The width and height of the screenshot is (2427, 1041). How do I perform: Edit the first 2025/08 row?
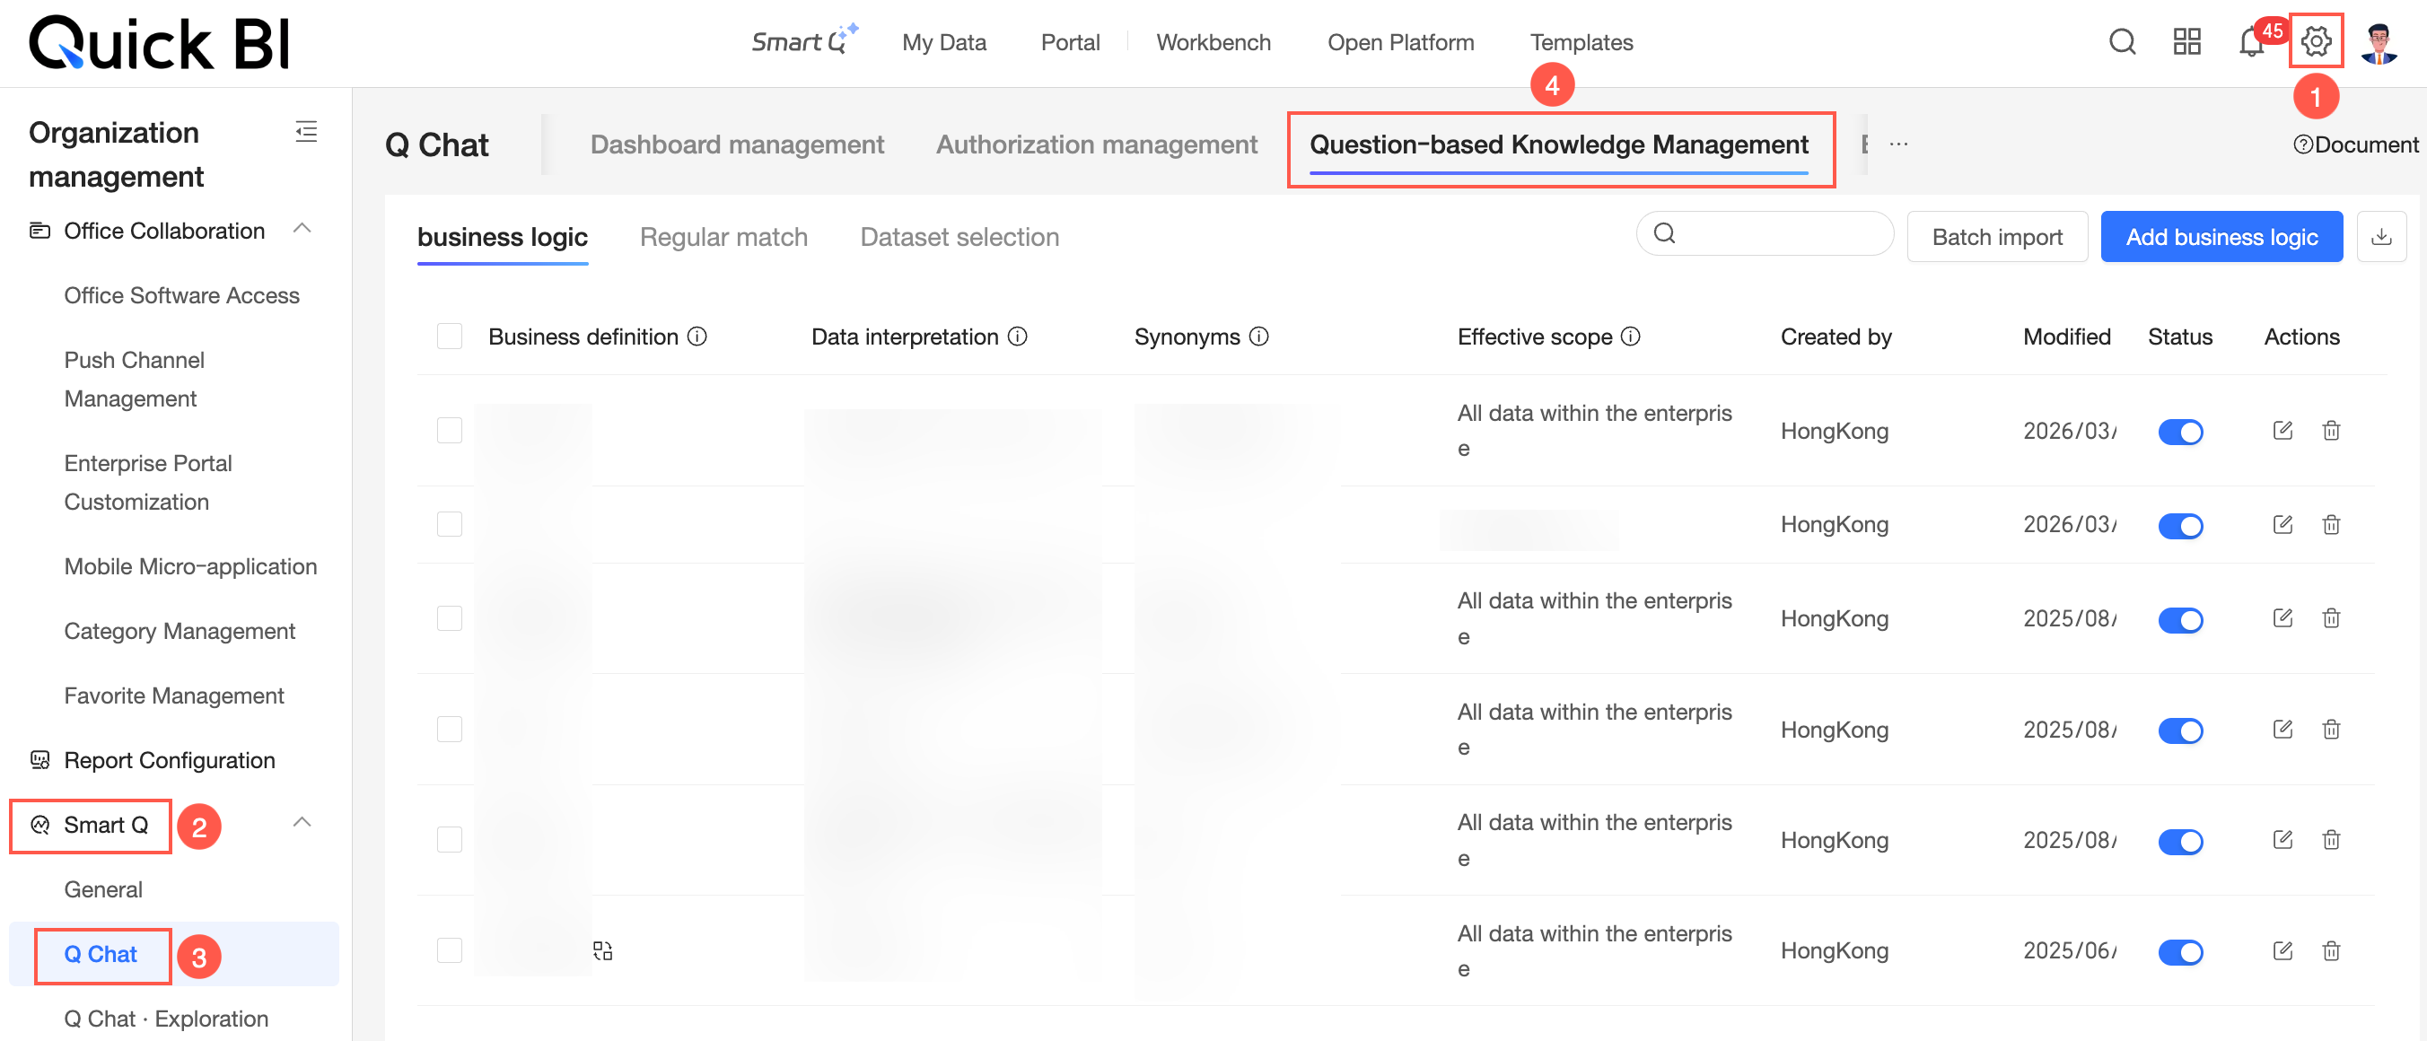click(x=2282, y=618)
